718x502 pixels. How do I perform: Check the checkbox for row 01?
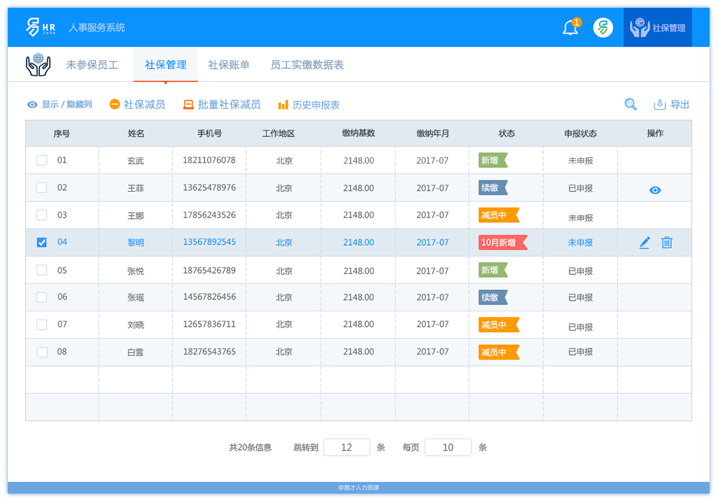click(42, 160)
